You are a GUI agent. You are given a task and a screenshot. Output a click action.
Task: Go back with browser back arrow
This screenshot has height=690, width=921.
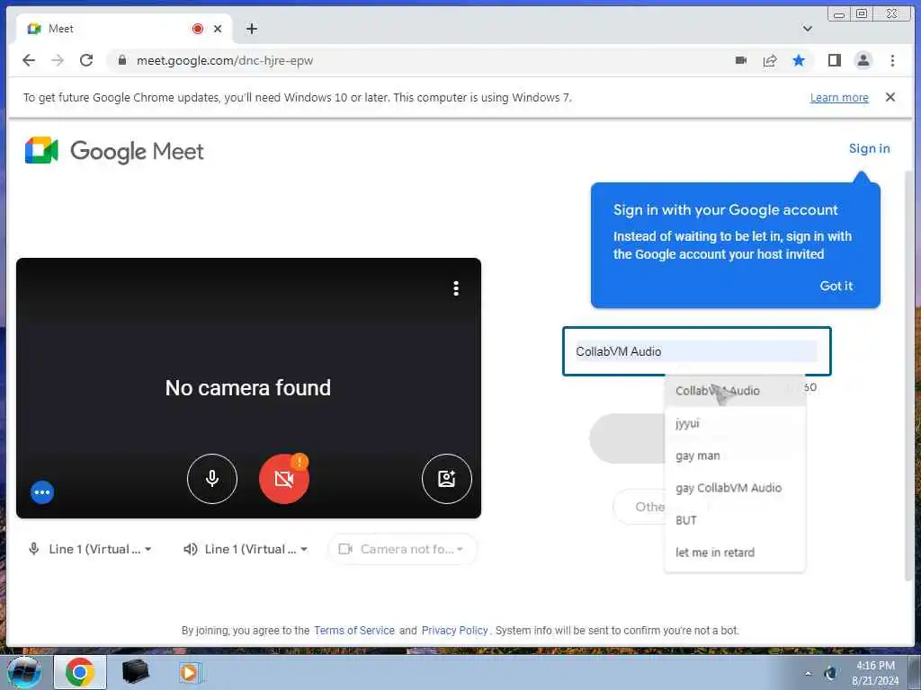(x=28, y=60)
